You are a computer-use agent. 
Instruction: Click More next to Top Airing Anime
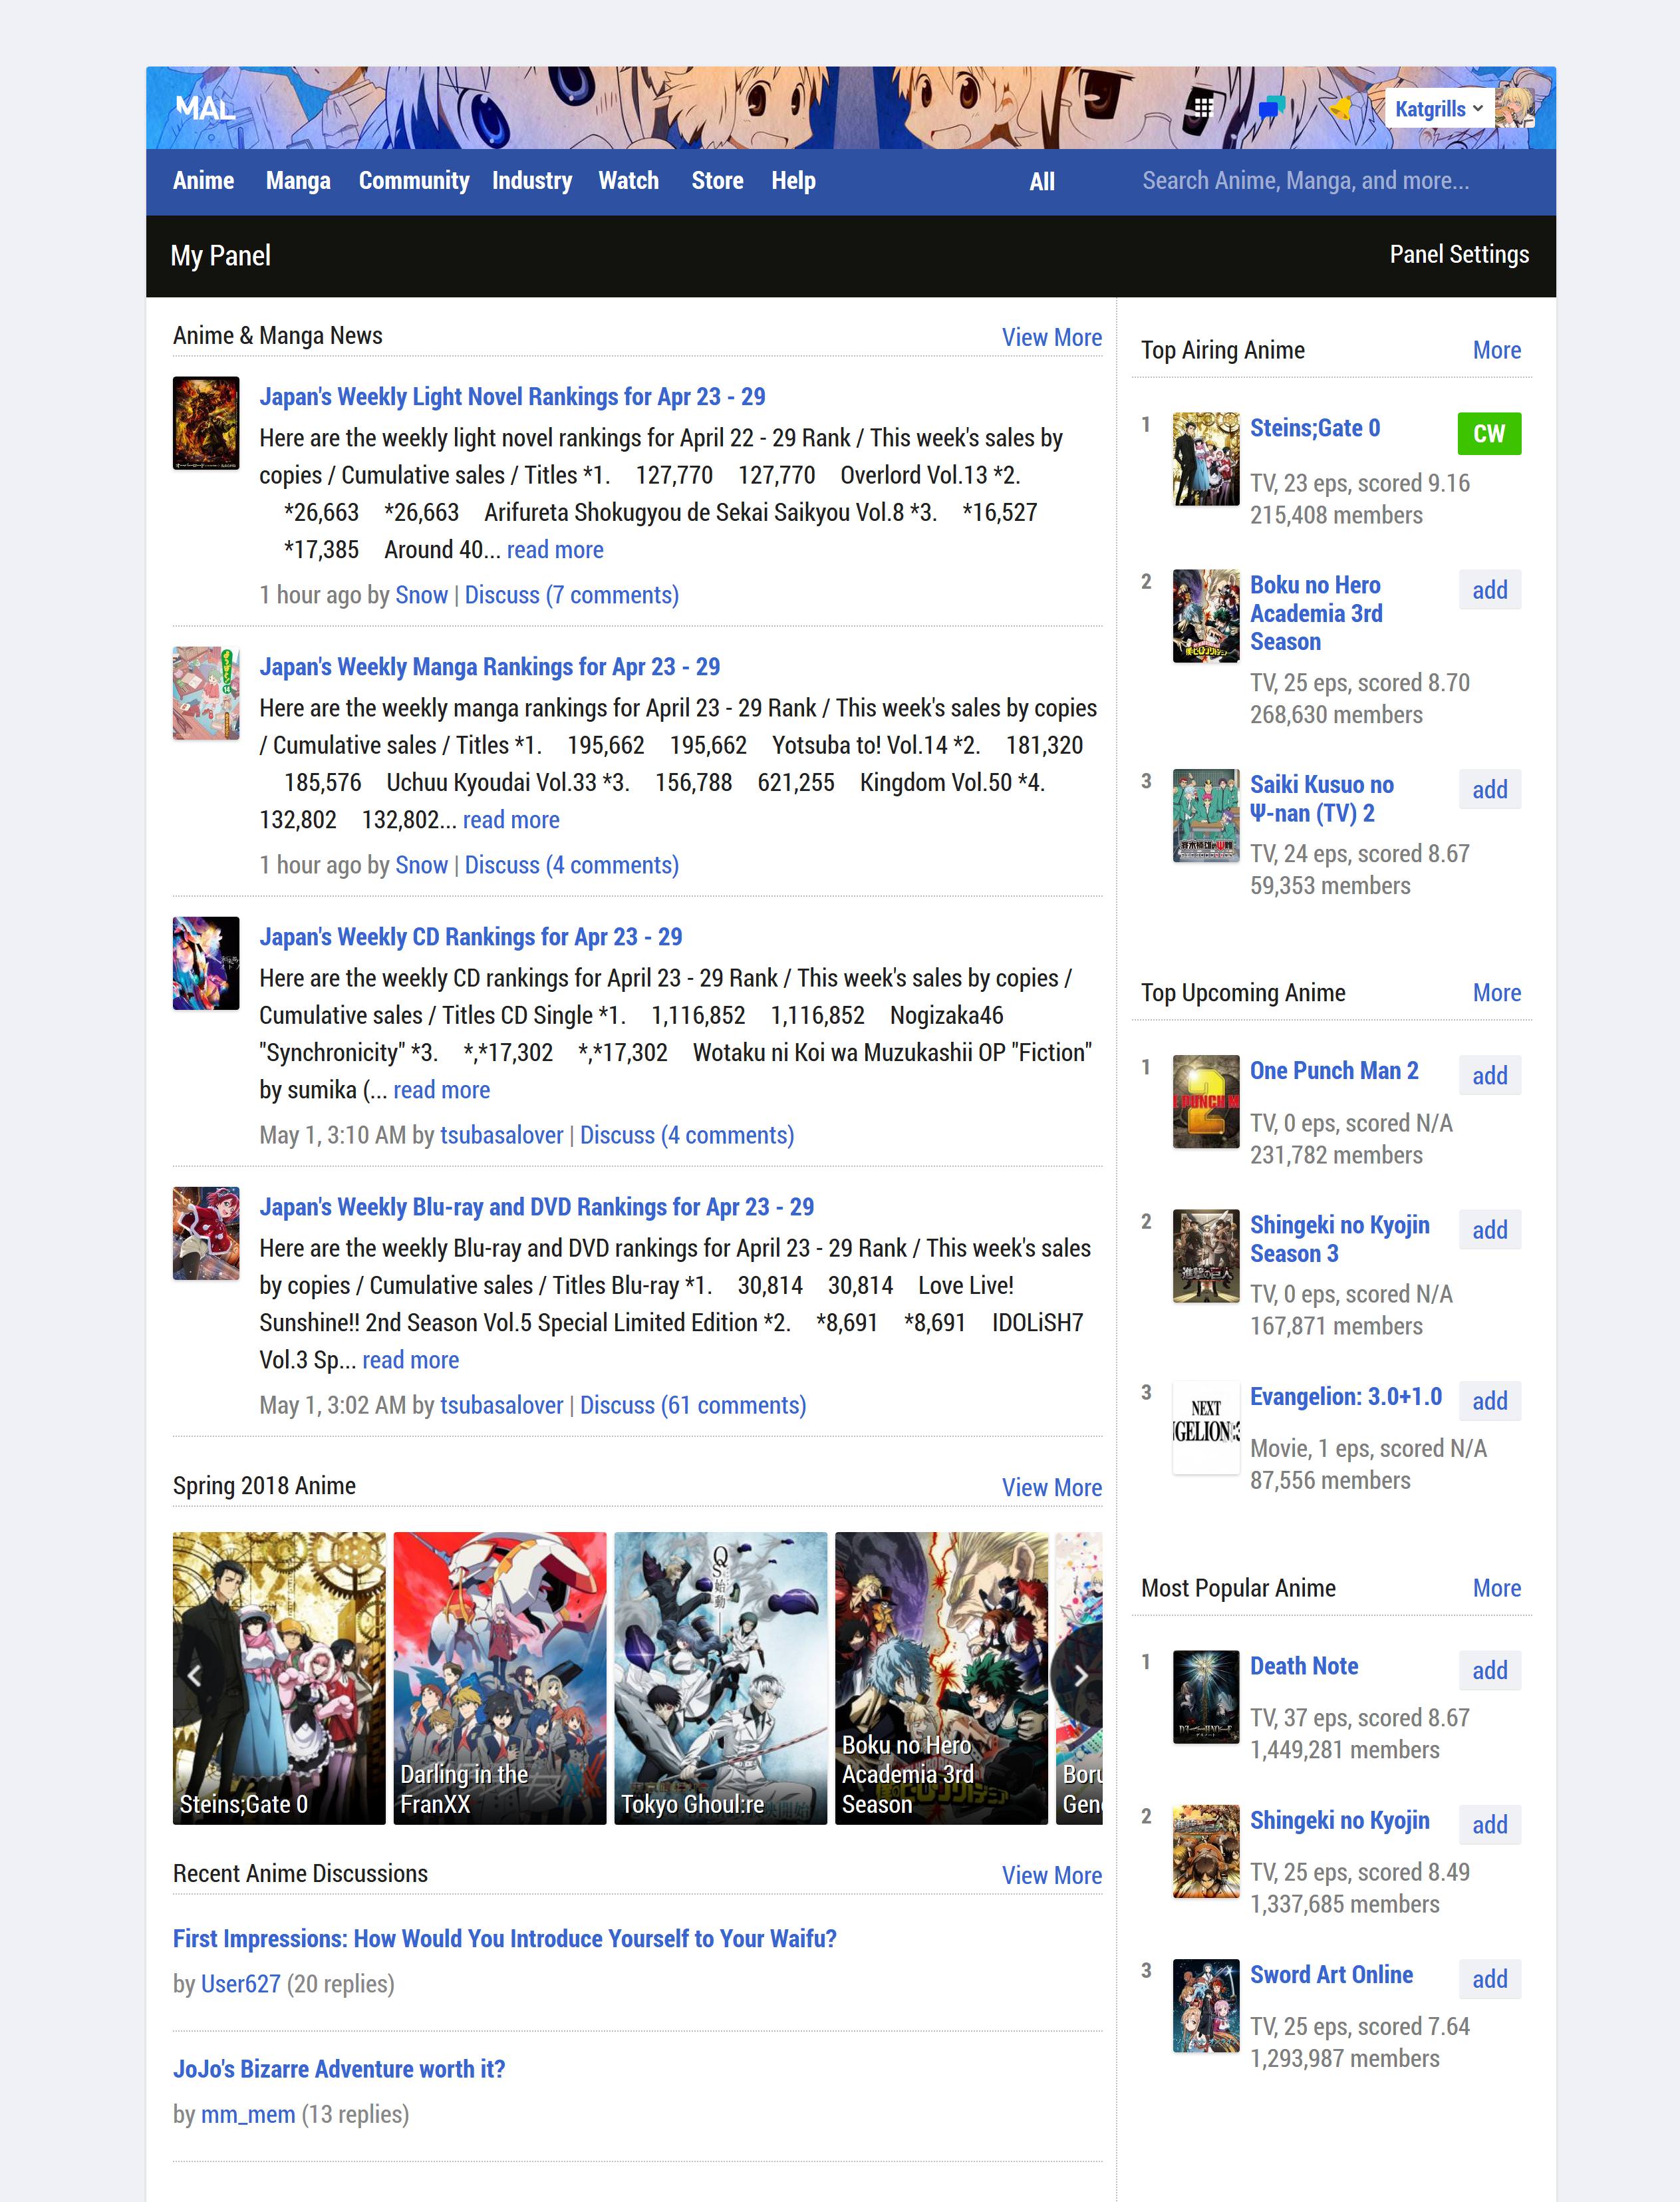(1497, 350)
